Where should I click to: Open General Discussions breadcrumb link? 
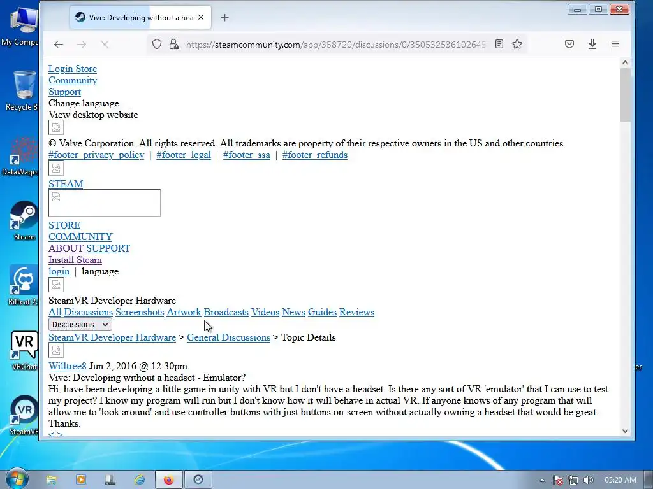click(x=228, y=337)
